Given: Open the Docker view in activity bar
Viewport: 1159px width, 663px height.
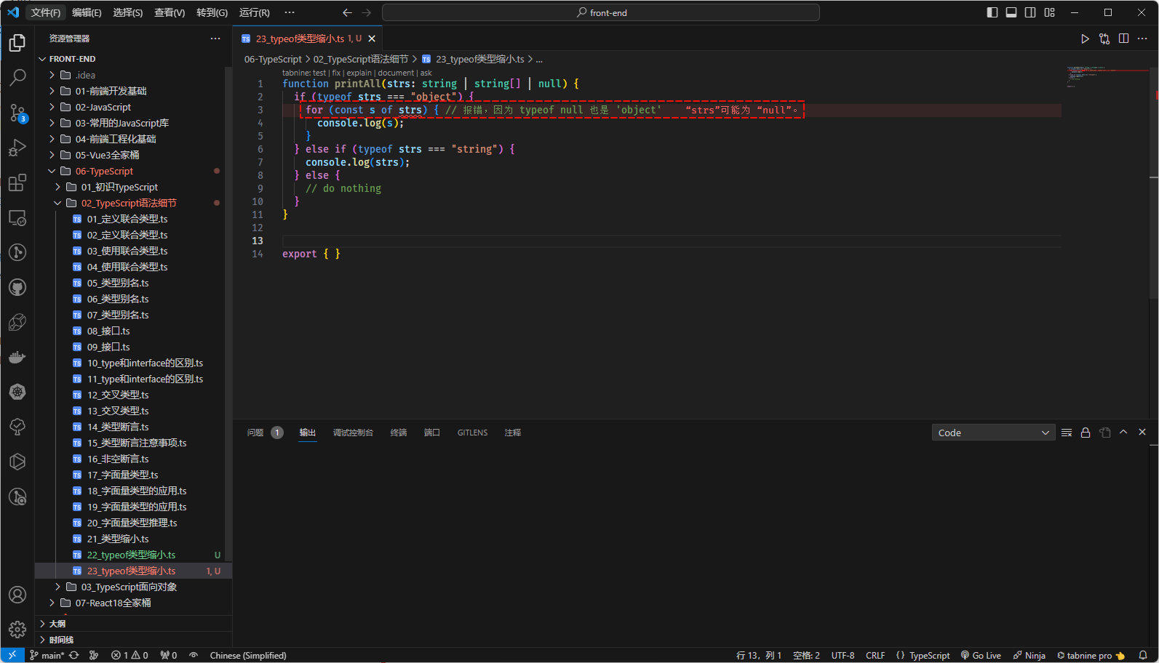Looking at the screenshot, I should click(x=17, y=357).
